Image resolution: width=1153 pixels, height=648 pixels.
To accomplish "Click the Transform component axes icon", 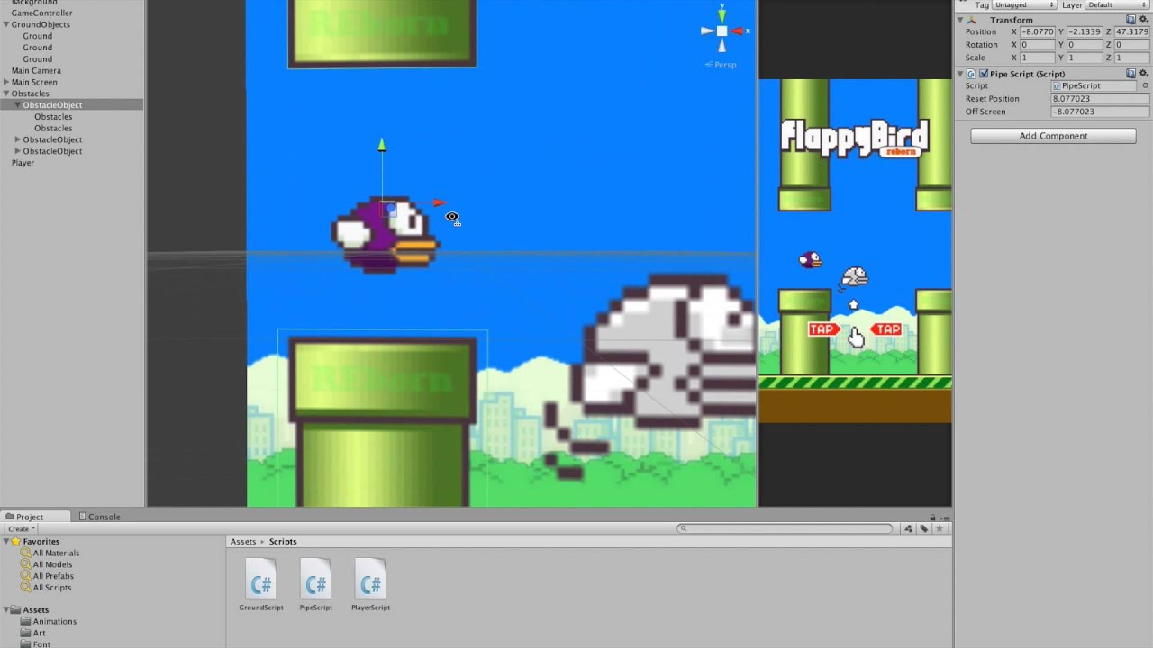I will [972, 20].
